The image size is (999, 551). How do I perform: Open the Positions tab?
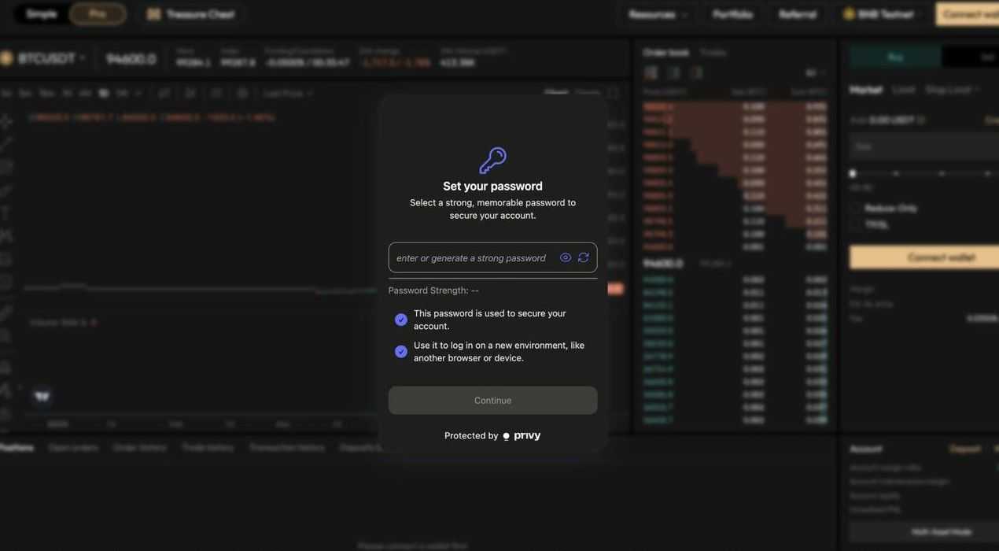coord(17,447)
